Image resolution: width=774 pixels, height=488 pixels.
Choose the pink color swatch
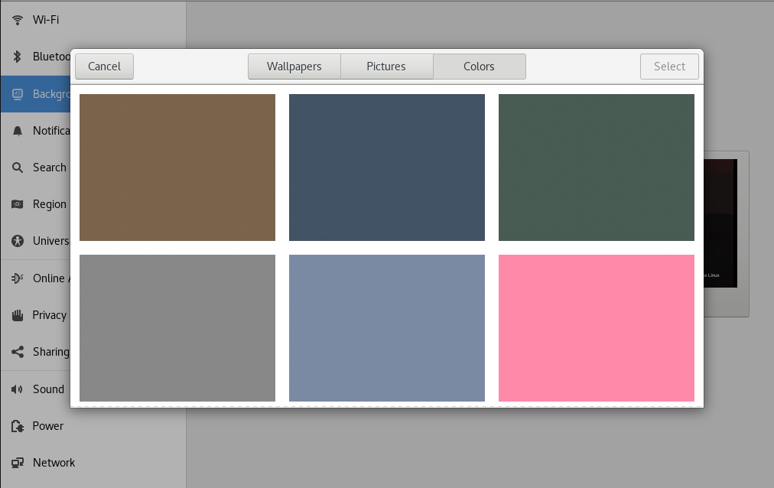click(597, 328)
